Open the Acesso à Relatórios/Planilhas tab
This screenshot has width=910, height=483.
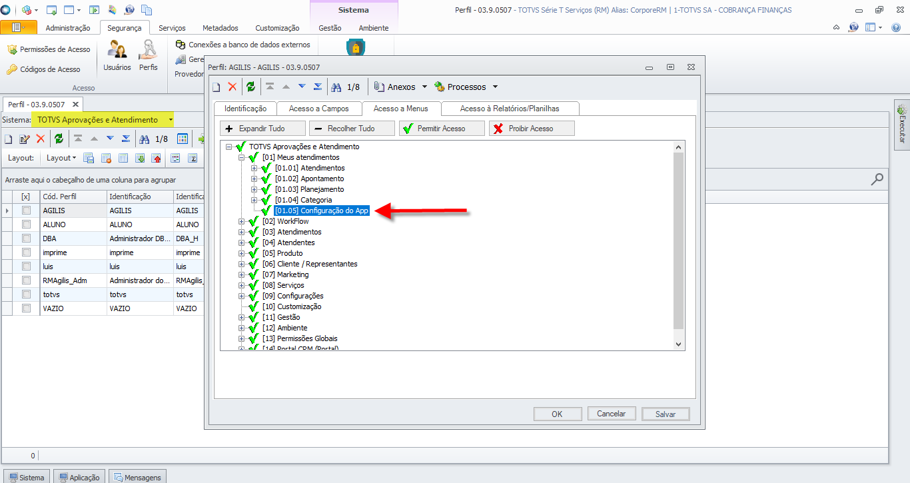click(x=510, y=109)
